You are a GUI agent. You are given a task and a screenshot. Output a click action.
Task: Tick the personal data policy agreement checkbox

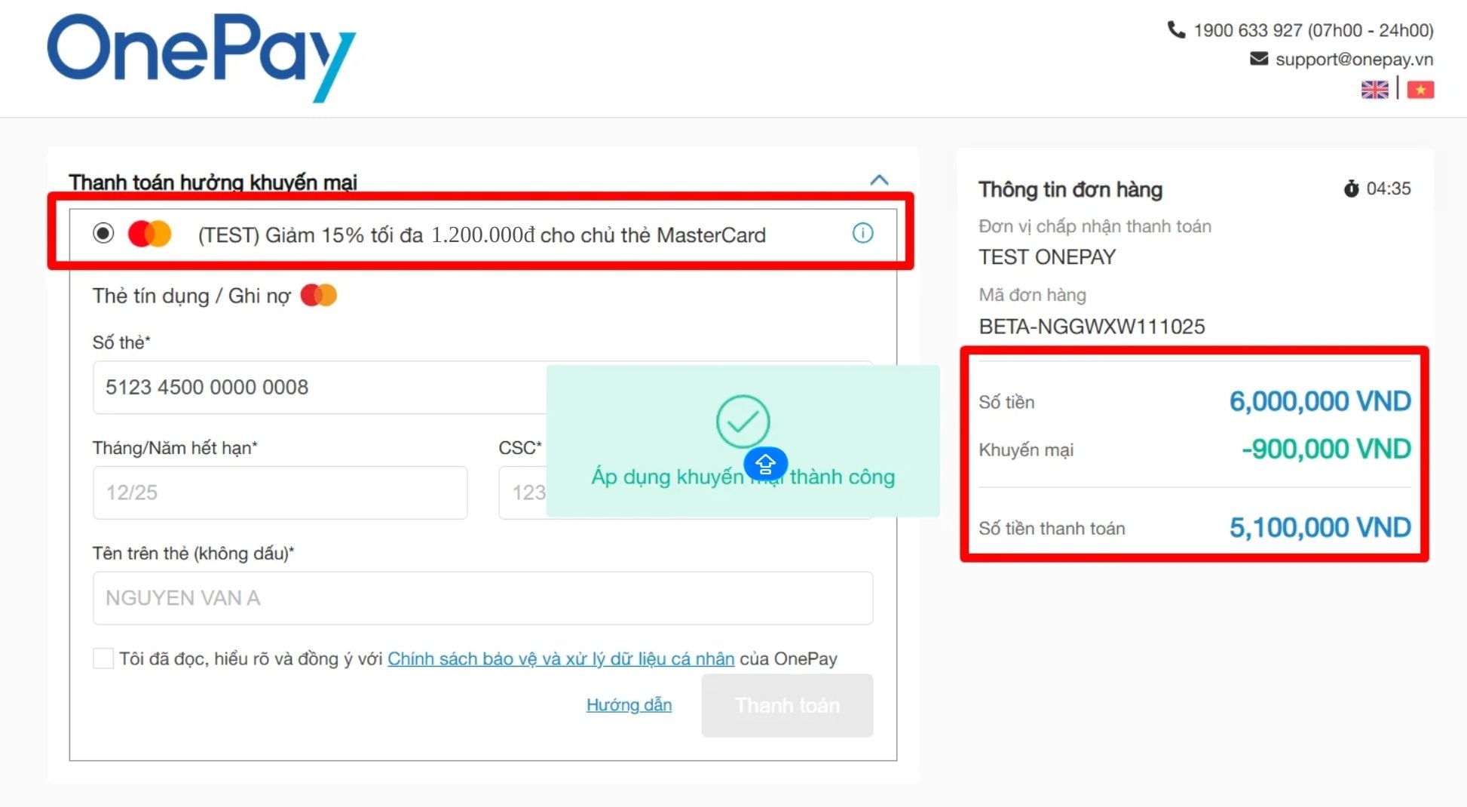pyautogui.click(x=103, y=658)
